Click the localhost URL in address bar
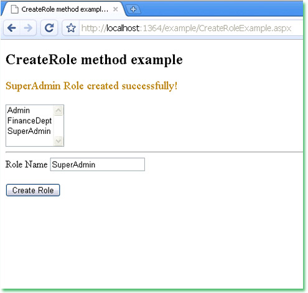This screenshot has width=308, height=293. tap(186, 28)
